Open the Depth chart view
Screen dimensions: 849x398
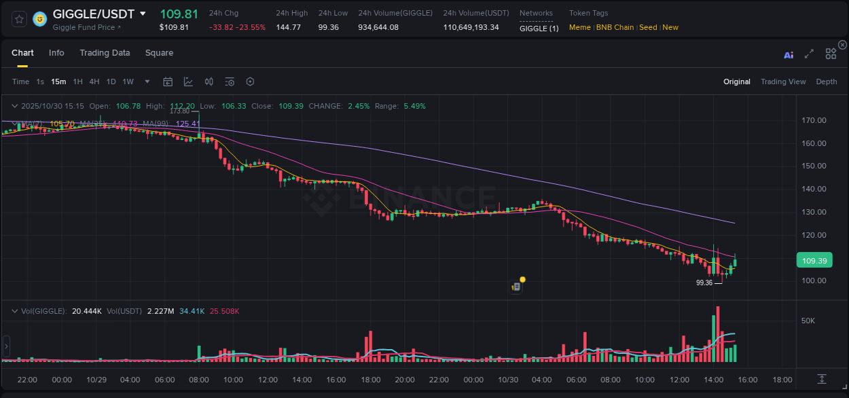(x=827, y=81)
